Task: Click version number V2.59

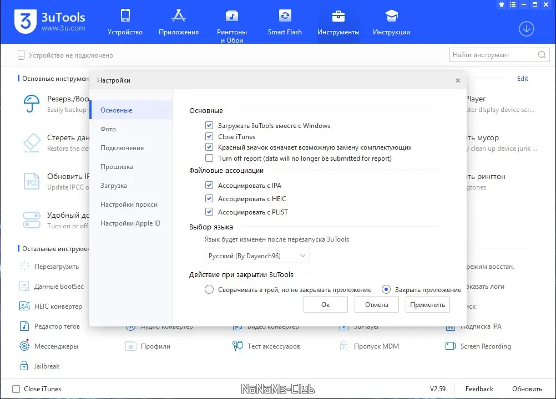Action: point(438,388)
